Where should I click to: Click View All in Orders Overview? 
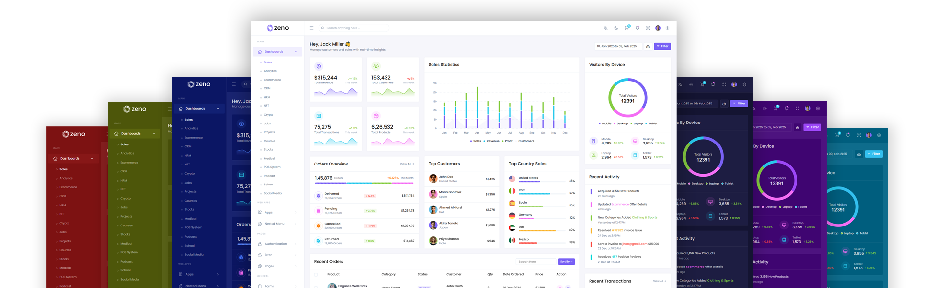click(x=407, y=164)
